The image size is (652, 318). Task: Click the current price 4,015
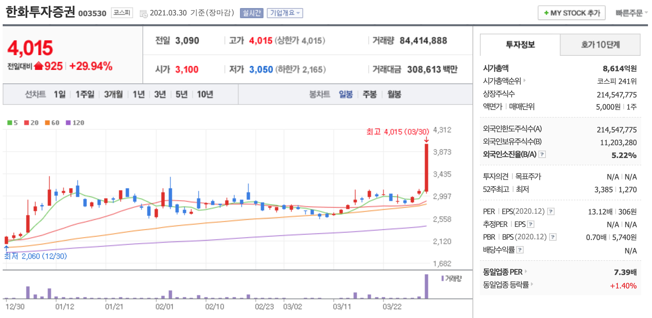[x=30, y=48]
